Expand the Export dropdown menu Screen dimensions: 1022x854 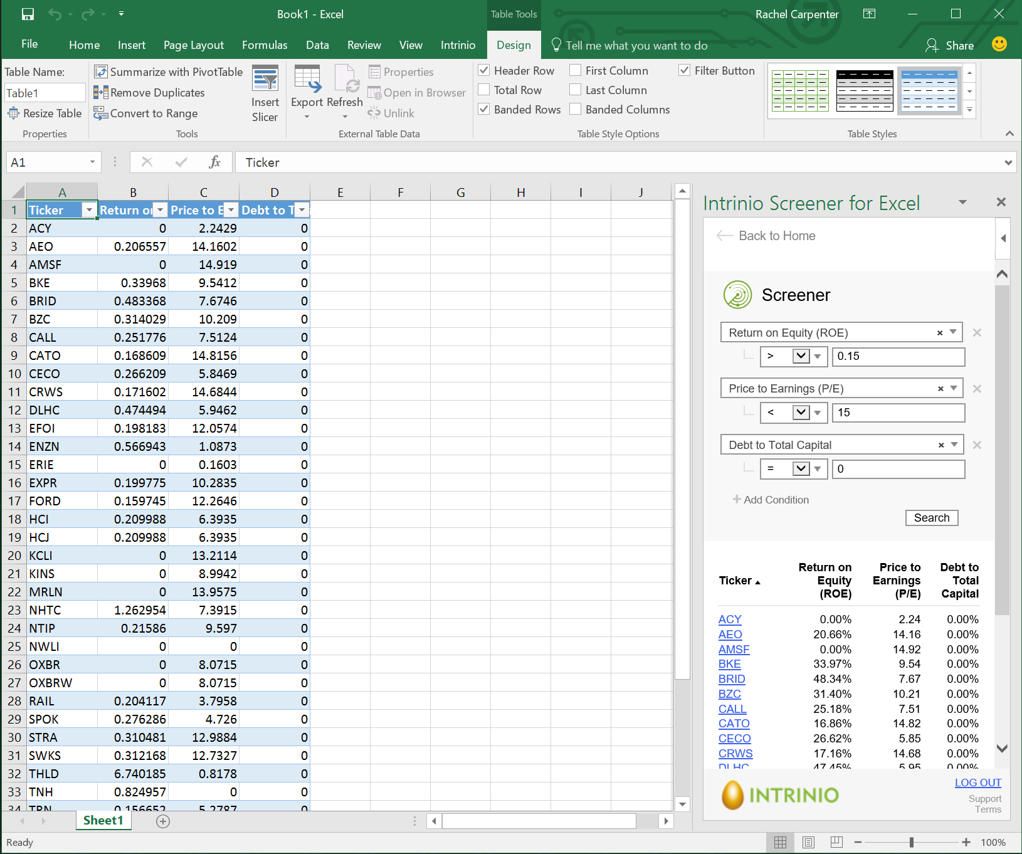coord(307,117)
